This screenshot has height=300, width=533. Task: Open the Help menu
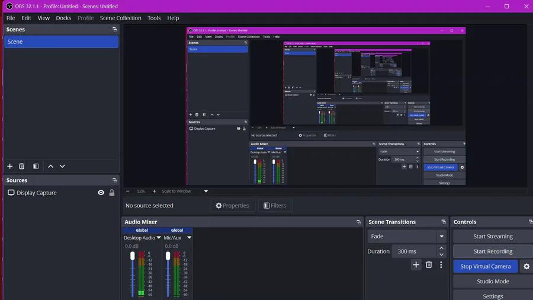173,18
